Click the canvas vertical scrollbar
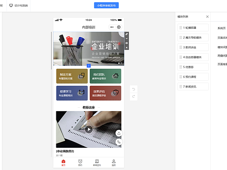This screenshot has height=170, width=227. (x=52, y=51)
